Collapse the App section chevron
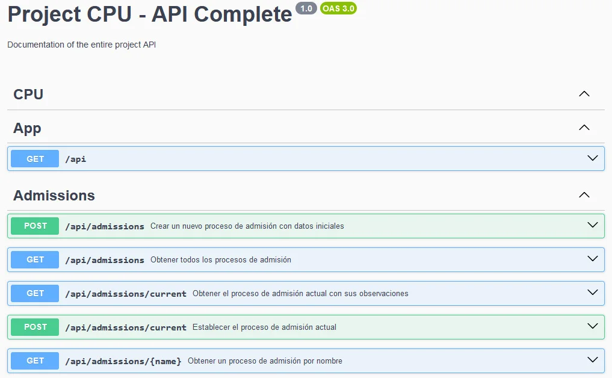 pyautogui.click(x=584, y=128)
